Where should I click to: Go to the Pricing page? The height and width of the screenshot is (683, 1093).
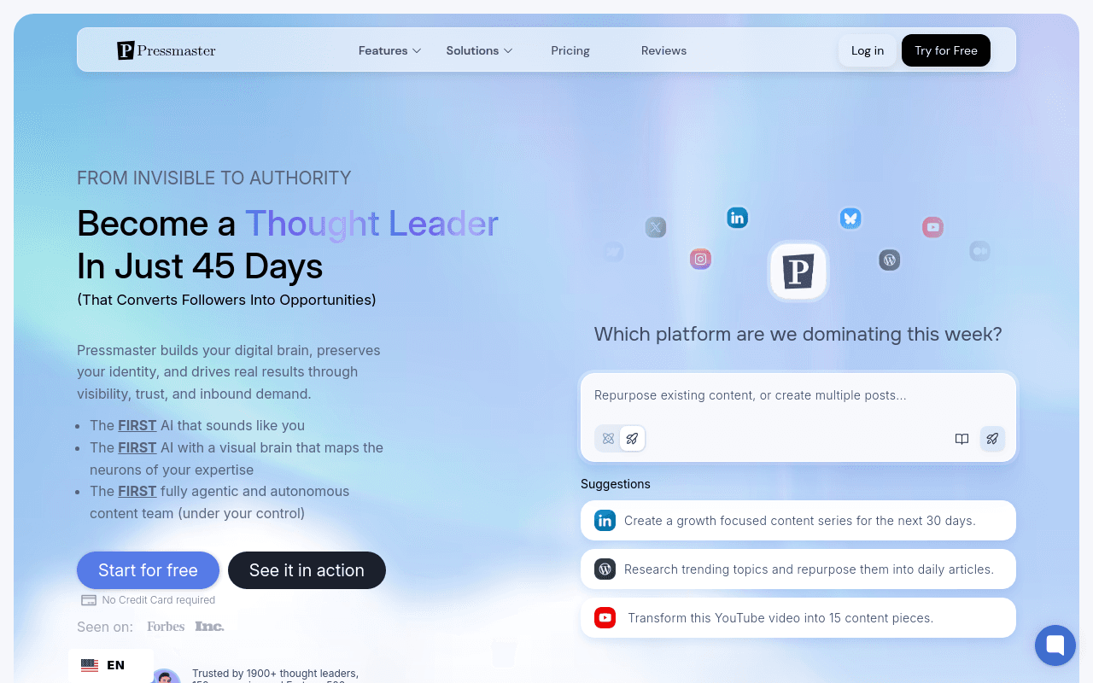pyautogui.click(x=570, y=50)
